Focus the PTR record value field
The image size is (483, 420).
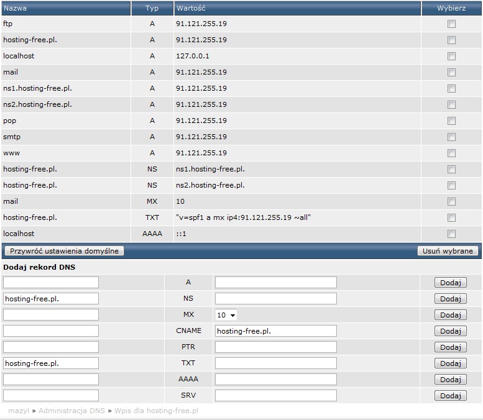pos(276,347)
